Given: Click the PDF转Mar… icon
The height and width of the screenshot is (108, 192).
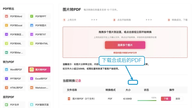Looking at the screenshot, I should (7, 52).
